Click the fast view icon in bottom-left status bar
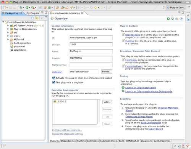 [5, 146]
